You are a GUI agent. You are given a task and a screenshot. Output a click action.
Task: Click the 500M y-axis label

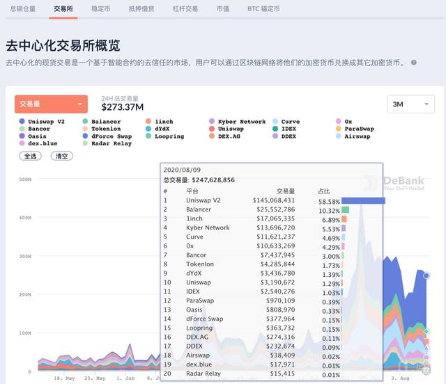[x=25, y=179]
